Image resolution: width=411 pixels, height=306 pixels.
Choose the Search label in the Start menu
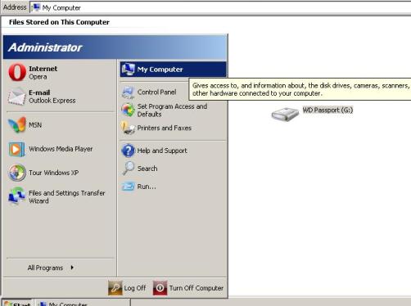tap(147, 169)
